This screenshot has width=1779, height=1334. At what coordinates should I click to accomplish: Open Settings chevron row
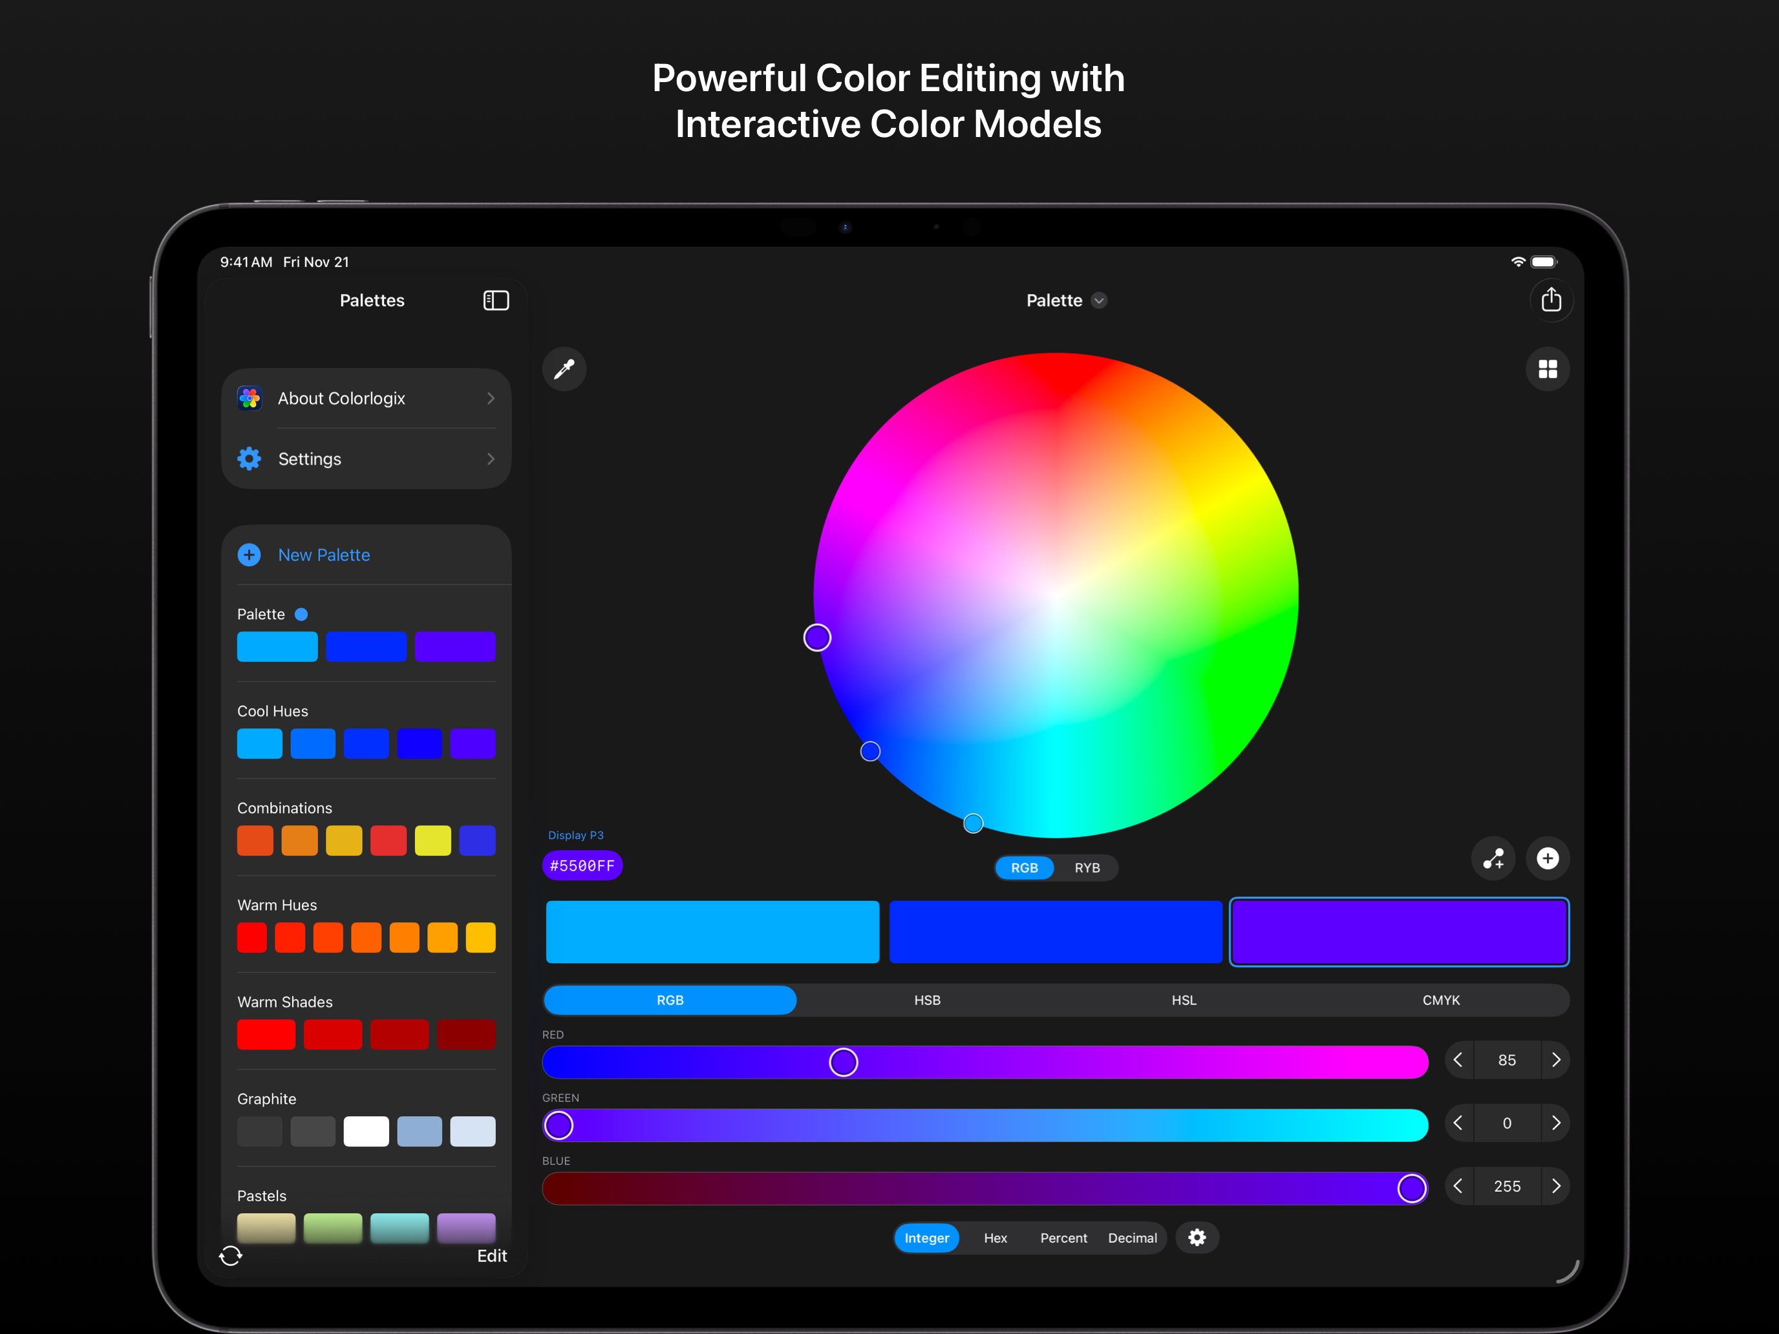(367, 458)
